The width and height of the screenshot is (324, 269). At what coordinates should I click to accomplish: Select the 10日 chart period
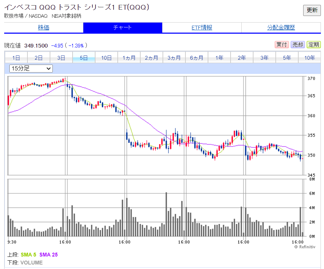(106, 58)
